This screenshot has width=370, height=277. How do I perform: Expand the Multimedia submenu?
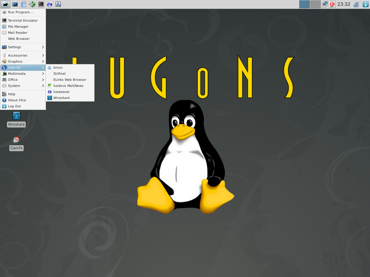click(23, 74)
